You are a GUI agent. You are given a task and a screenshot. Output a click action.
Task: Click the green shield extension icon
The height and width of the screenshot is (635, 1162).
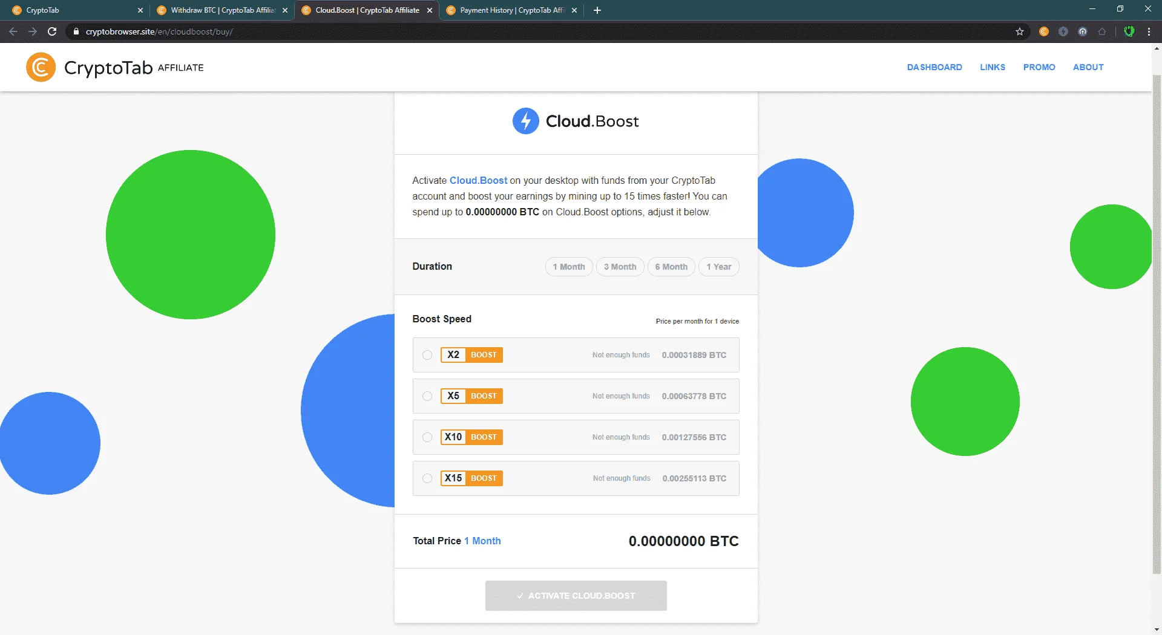pos(1129,31)
